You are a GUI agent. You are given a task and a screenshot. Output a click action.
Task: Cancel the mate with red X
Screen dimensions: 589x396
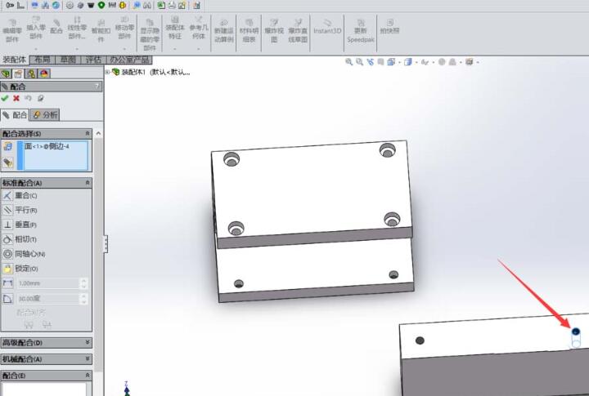pyautogui.click(x=16, y=98)
